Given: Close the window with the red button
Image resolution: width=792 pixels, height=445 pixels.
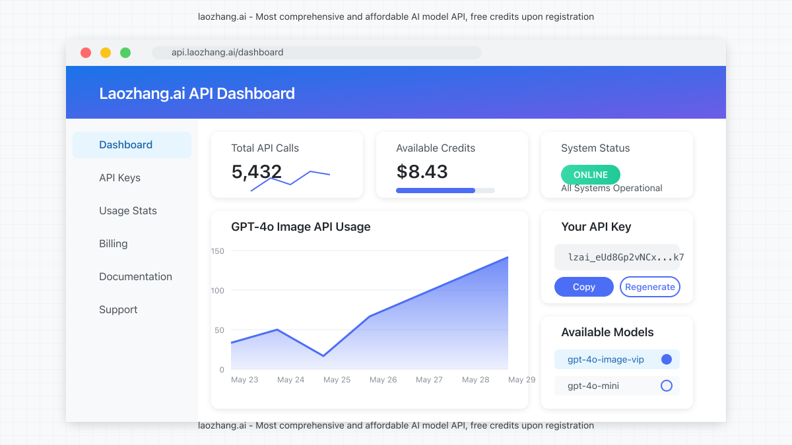Looking at the screenshot, I should 86,53.
